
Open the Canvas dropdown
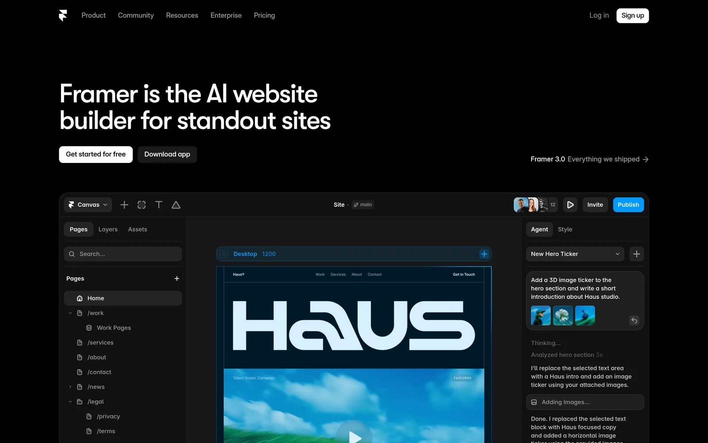(x=88, y=205)
